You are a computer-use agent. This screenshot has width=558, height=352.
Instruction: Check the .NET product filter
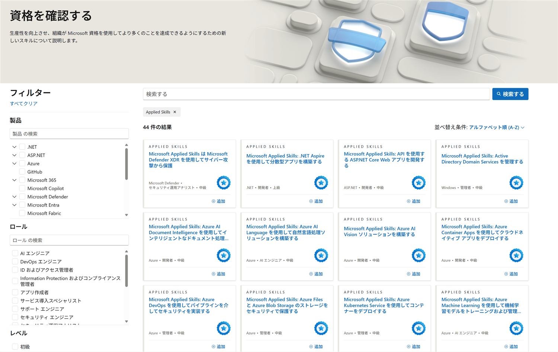(x=22, y=147)
